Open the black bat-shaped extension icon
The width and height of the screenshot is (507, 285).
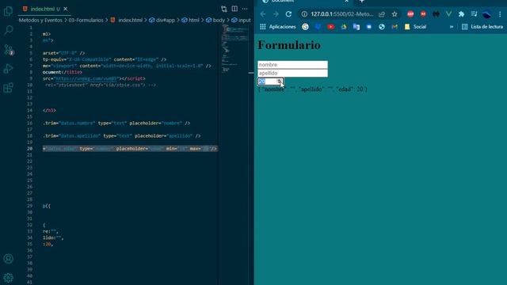point(436,14)
